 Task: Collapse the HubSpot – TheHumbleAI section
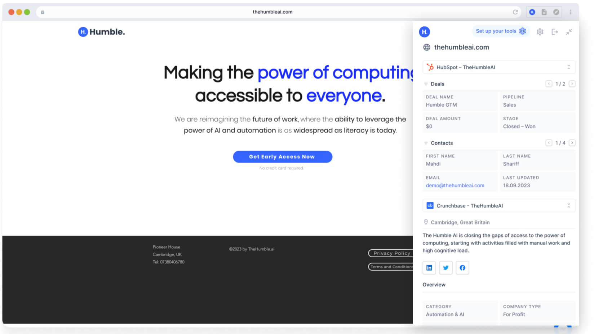(x=568, y=67)
